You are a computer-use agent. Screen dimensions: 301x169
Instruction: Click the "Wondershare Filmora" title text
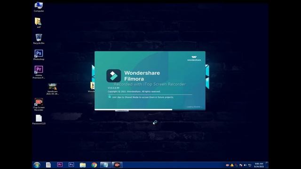(x=142, y=76)
